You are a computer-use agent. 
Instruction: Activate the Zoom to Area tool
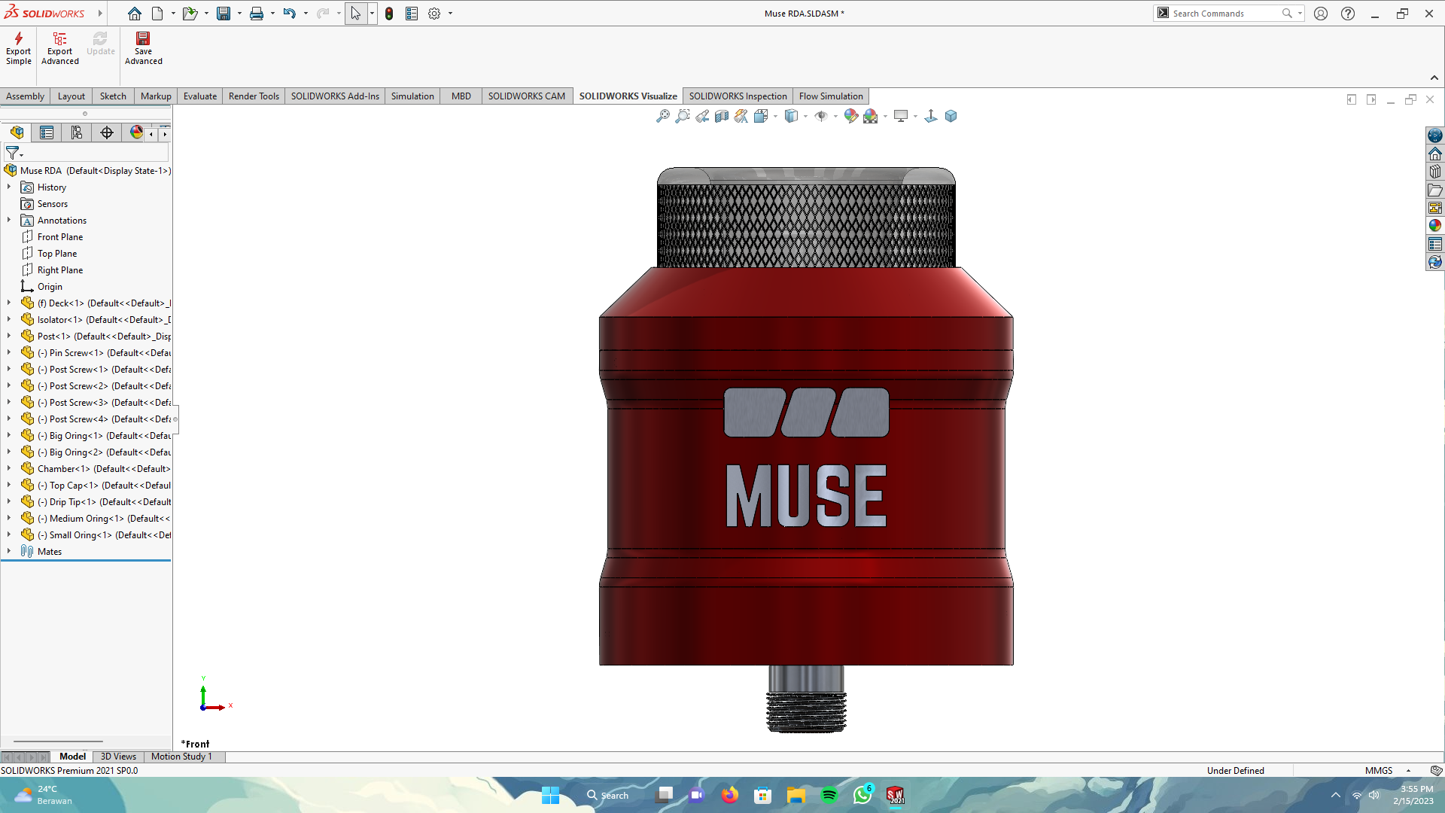[x=682, y=116]
